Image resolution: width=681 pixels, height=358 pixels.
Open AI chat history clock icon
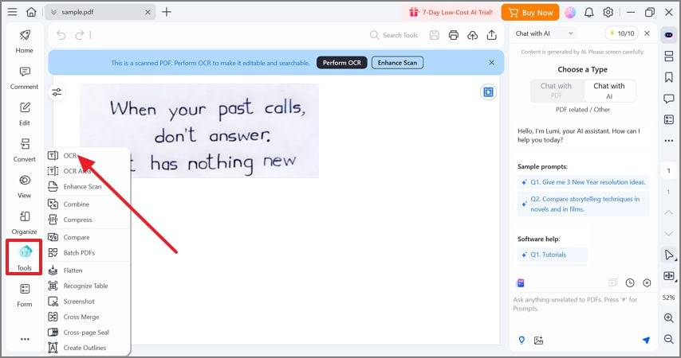(630, 283)
